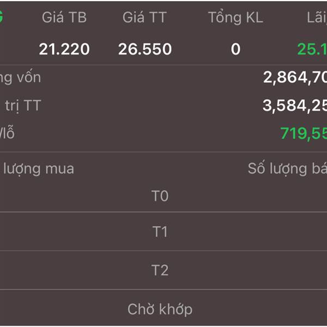
Task: Select the Giá TB column header
Action: tap(64, 18)
